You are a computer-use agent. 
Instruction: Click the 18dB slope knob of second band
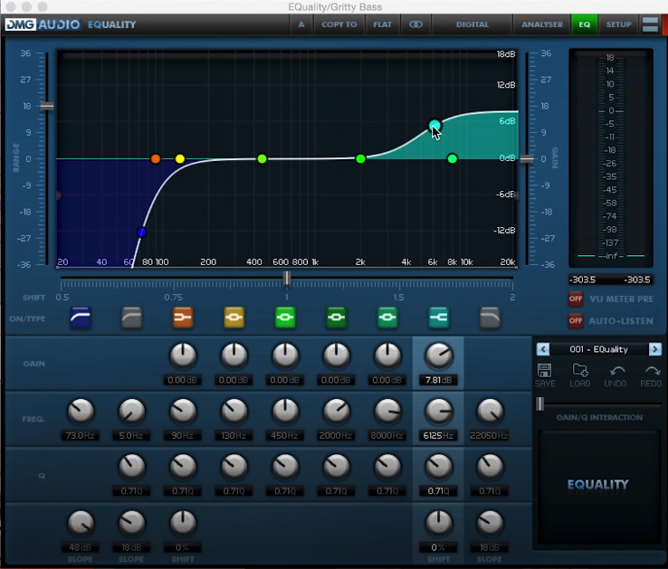131,523
